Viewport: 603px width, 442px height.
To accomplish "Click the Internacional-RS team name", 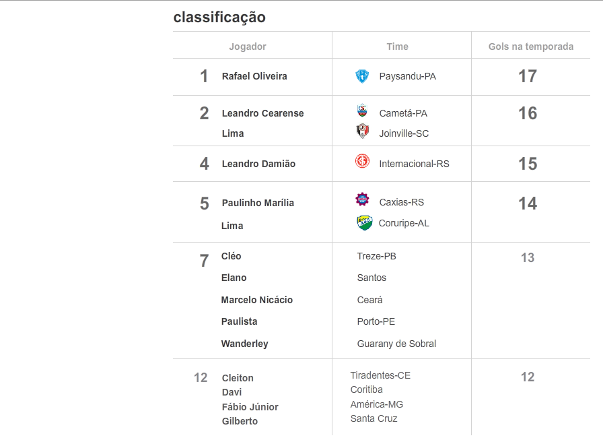I will tap(414, 164).
